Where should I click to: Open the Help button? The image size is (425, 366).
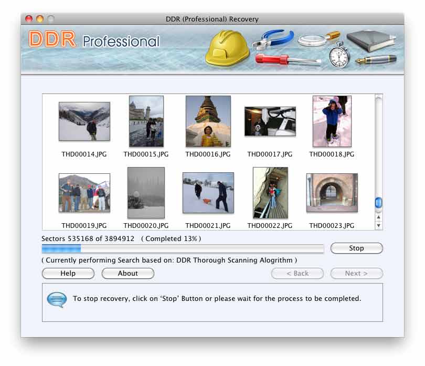click(x=68, y=274)
